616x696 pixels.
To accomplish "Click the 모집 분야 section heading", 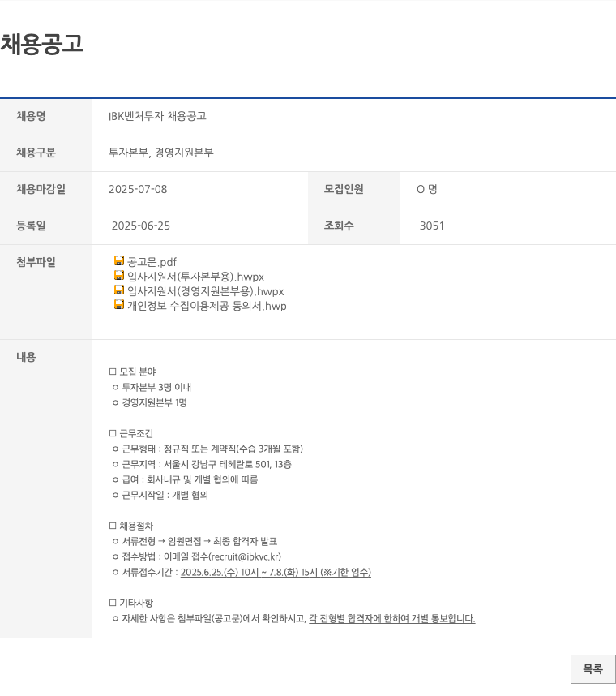I will point(133,372).
